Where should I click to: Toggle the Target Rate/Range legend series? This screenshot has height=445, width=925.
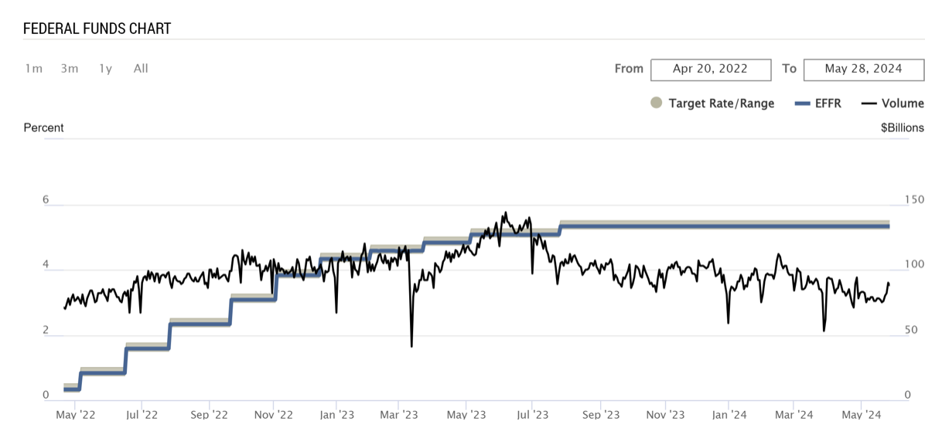[x=721, y=104]
